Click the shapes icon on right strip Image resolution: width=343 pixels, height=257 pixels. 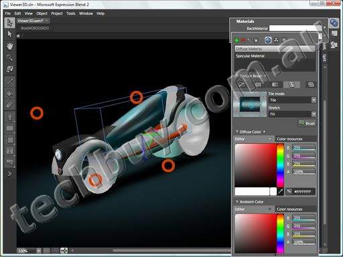tap(334, 45)
